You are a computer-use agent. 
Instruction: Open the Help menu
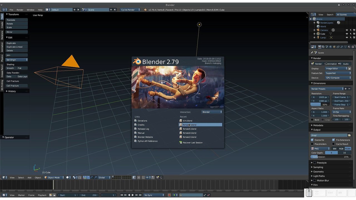[x=40, y=10]
